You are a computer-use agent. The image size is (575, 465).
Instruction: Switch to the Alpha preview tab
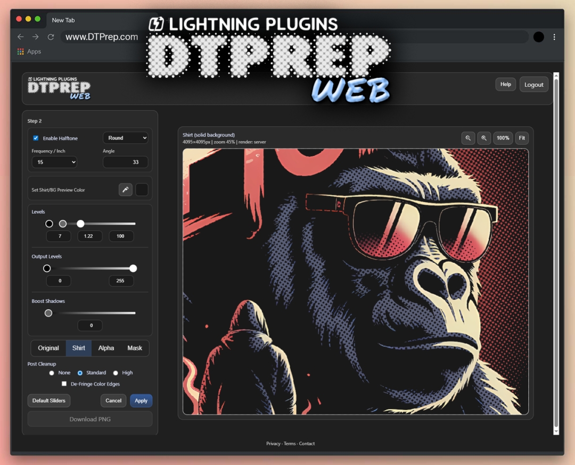click(x=106, y=348)
